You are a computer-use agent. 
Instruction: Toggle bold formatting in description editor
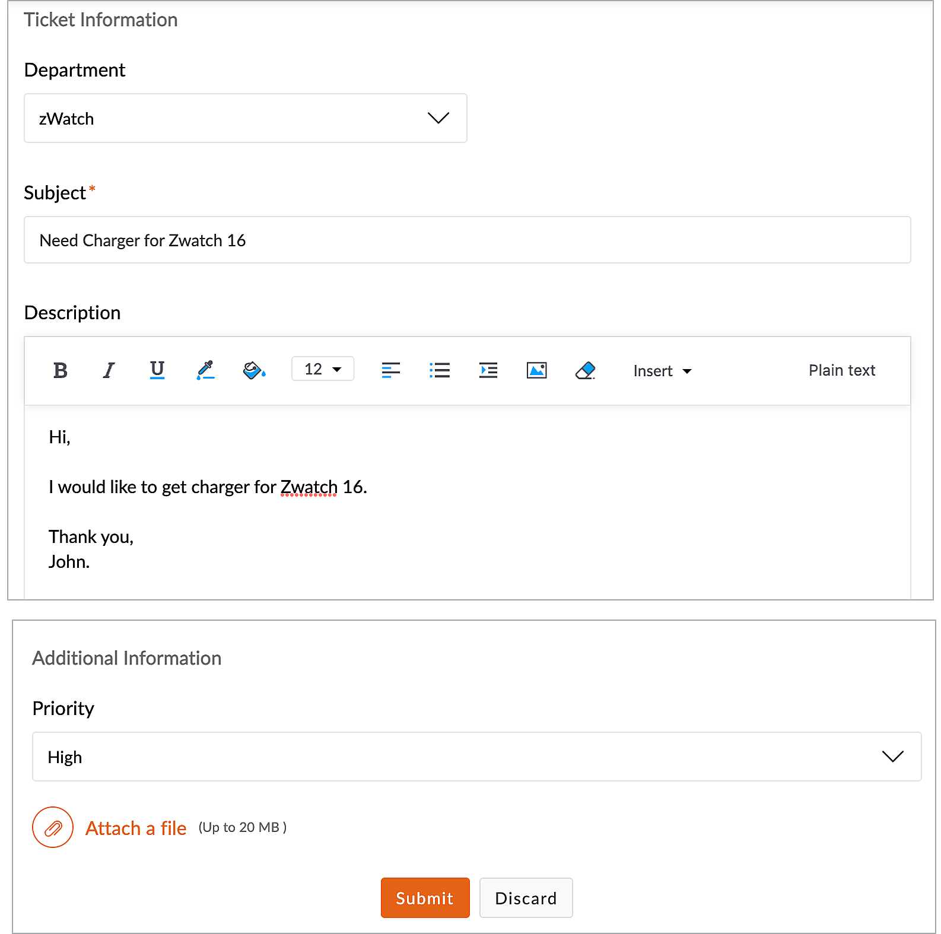60,370
